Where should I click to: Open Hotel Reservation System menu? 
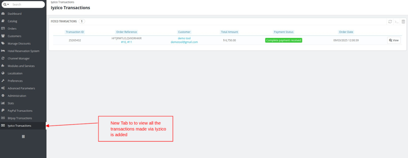23,51
